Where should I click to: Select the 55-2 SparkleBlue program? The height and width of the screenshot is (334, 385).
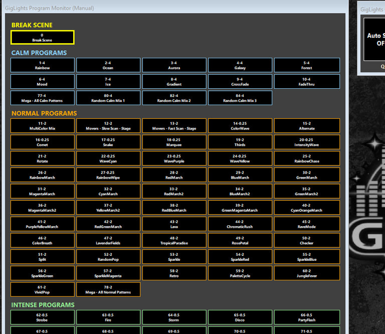(307, 257)
